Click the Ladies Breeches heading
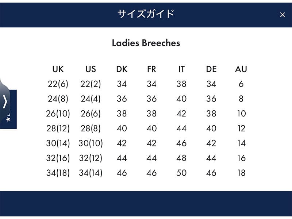 146,43
